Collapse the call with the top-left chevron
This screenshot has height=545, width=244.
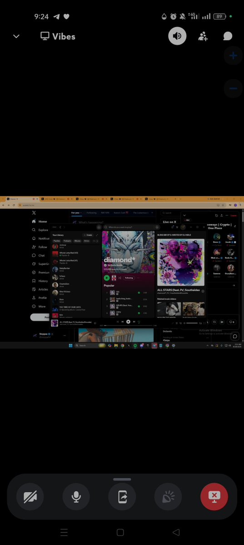click(x=16, y=36)
